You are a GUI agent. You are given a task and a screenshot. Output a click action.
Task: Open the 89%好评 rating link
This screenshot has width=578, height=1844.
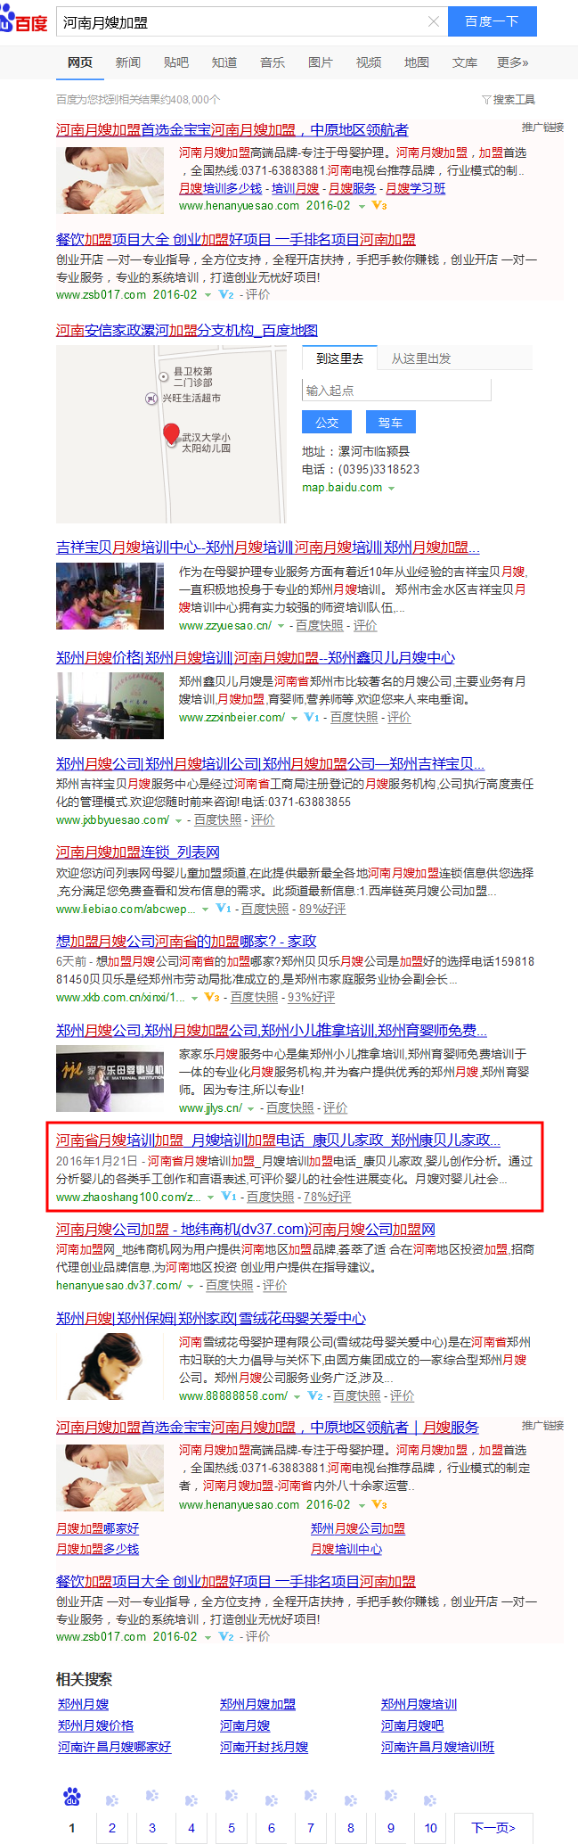(322, 909)
